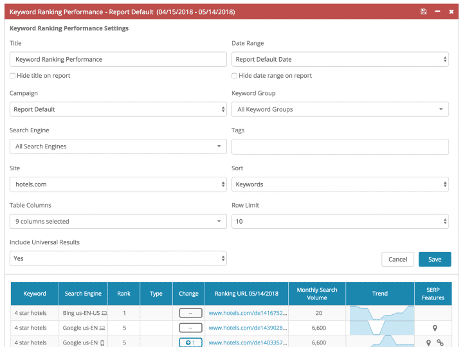Click the save disk icon in header
463x347 pixels.
(x=423, y=12)
